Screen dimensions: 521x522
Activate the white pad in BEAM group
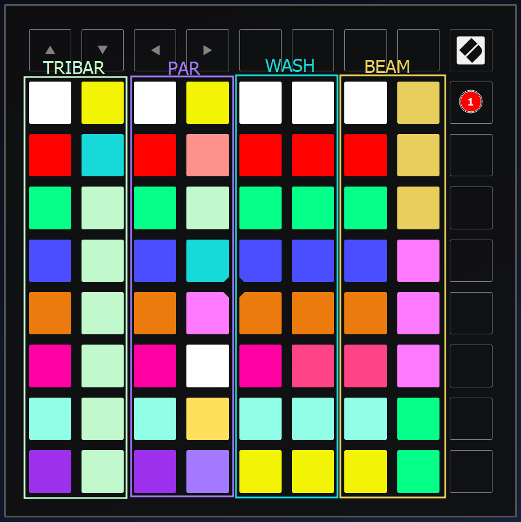coord(365,103)
